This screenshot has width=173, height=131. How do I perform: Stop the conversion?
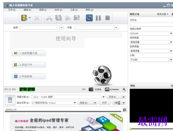tap(107, 18)
